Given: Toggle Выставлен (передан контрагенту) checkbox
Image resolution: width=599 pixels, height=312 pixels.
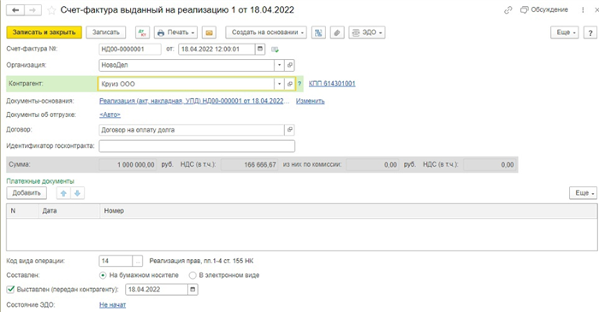Looking at the screenshot, I should (10, 290).
